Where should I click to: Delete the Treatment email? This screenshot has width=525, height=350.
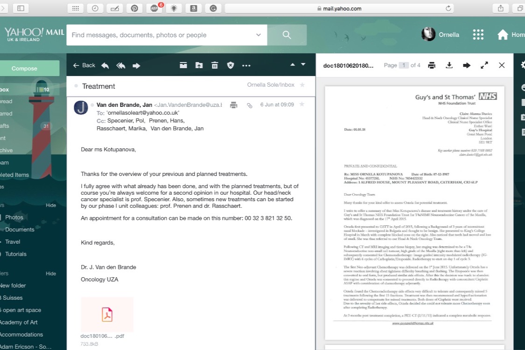pos(215,65)
